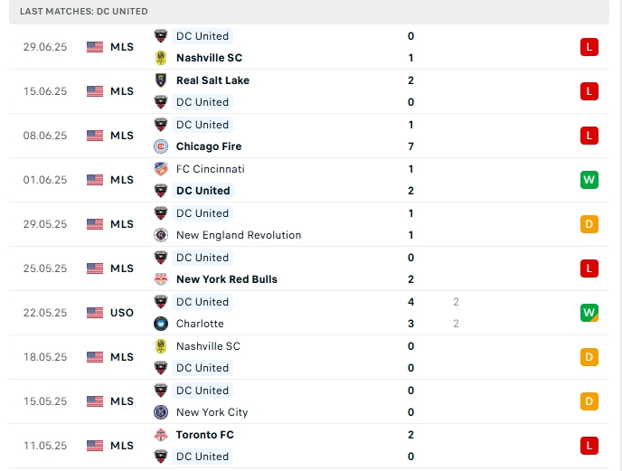
Task: Click the Last Matches: DC United header
Action: pos(84,11)
